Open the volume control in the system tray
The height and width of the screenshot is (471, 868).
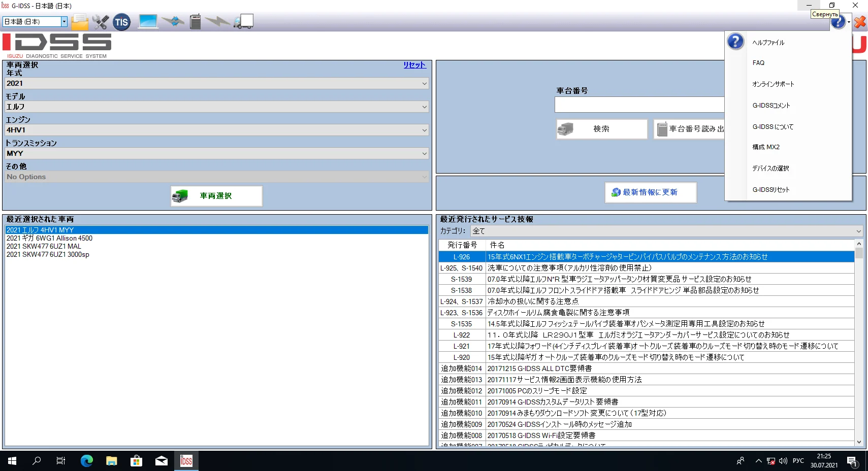click(x=783, y=461)
